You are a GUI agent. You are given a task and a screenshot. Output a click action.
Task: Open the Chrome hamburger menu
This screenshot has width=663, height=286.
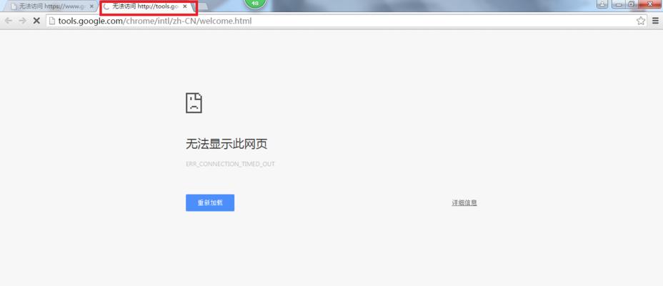pos(655,20)
